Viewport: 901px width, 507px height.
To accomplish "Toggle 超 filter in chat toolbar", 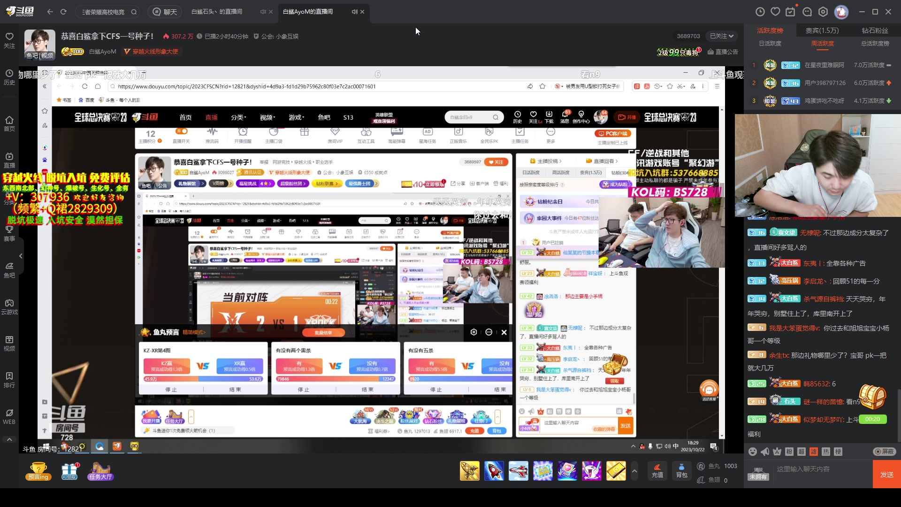I will point(802,452).
